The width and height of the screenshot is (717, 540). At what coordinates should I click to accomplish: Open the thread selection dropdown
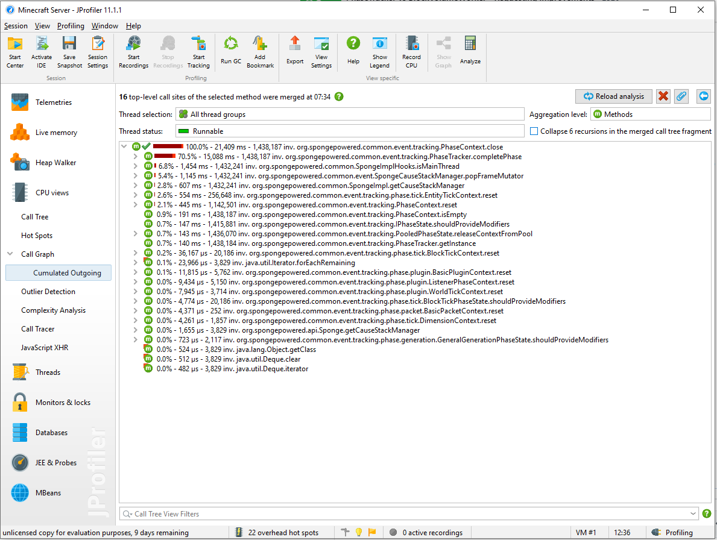click(x=350, y=113)
